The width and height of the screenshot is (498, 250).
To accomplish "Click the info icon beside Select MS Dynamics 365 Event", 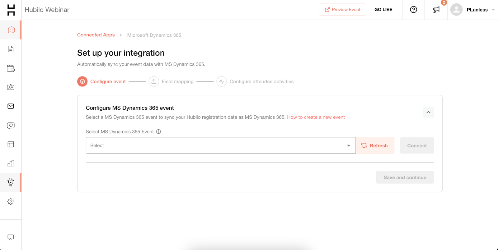I will coord(158,132).
